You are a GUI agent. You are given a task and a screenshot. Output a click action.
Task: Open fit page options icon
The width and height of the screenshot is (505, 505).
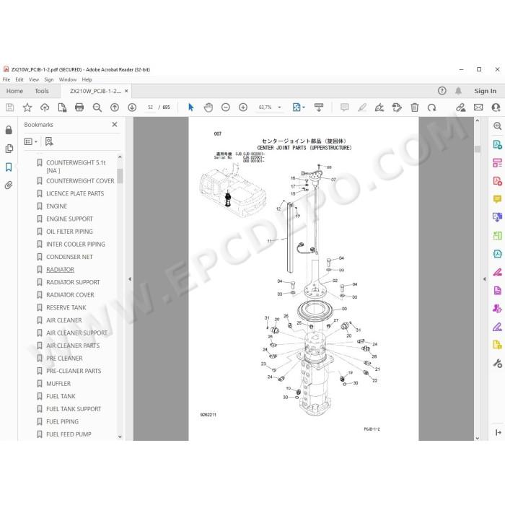(298, 107)
